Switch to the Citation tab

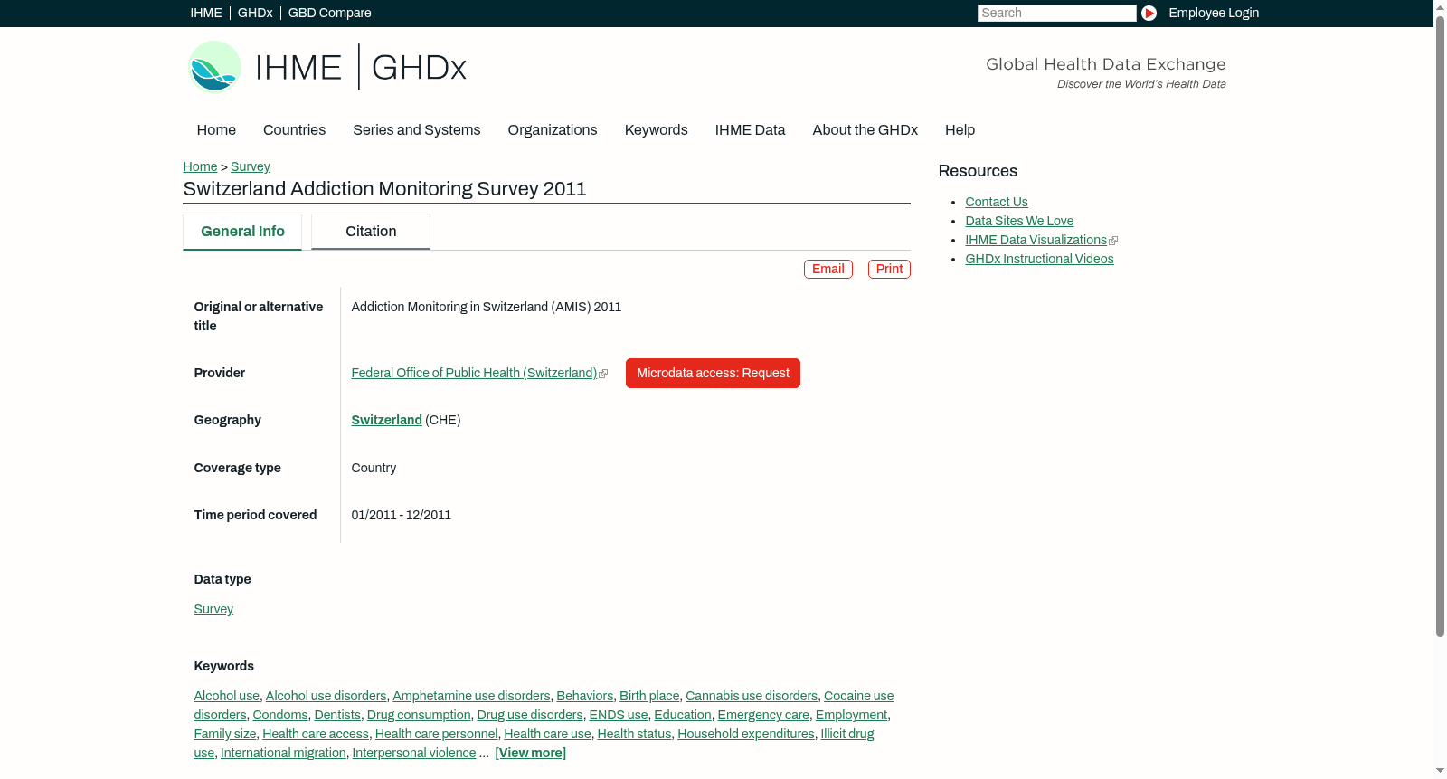click(x=371, y=232)
